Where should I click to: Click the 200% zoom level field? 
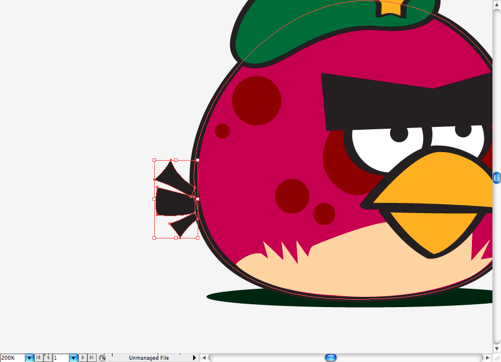pyautogui.click(x=13, y=358)
